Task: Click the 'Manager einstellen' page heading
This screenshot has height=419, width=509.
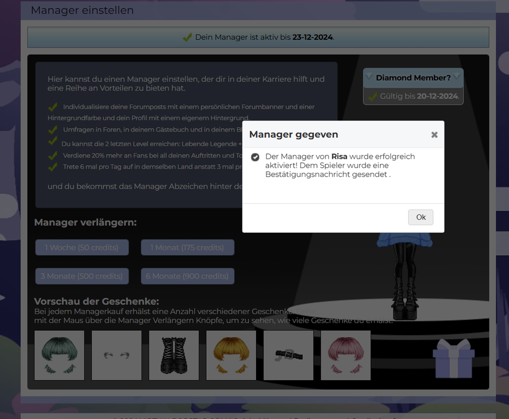Action: (82, 10)
